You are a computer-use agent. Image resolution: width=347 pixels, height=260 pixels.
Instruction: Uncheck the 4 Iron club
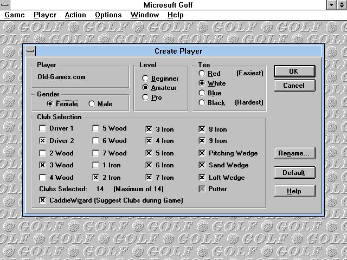point(160,141)
